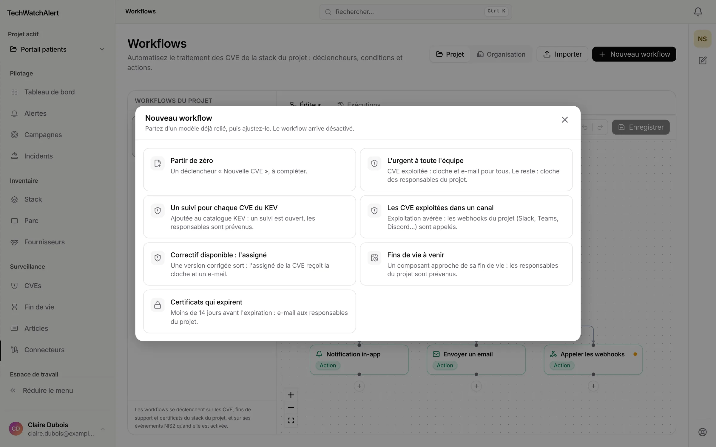716x447 pixels.
Task: Go to Connecteurs in the sidebar
Action: click(57, 350)
